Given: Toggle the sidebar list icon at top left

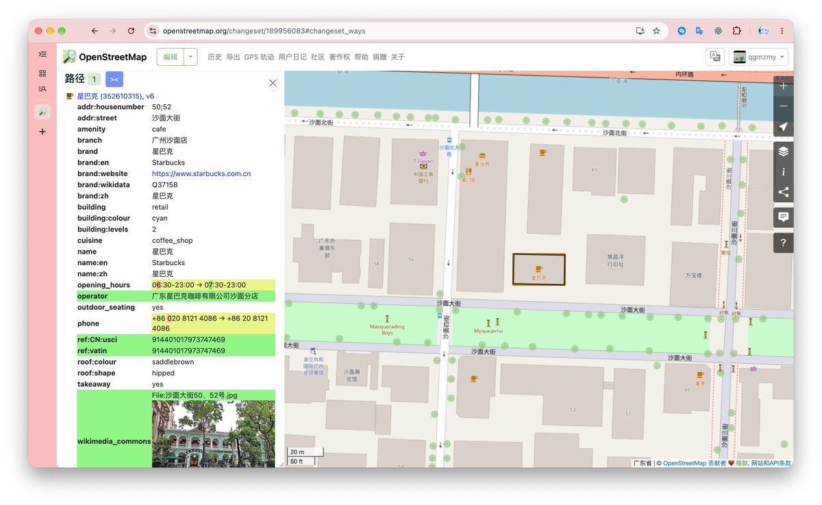Looking at the screenshot, I should click(42, 54).
